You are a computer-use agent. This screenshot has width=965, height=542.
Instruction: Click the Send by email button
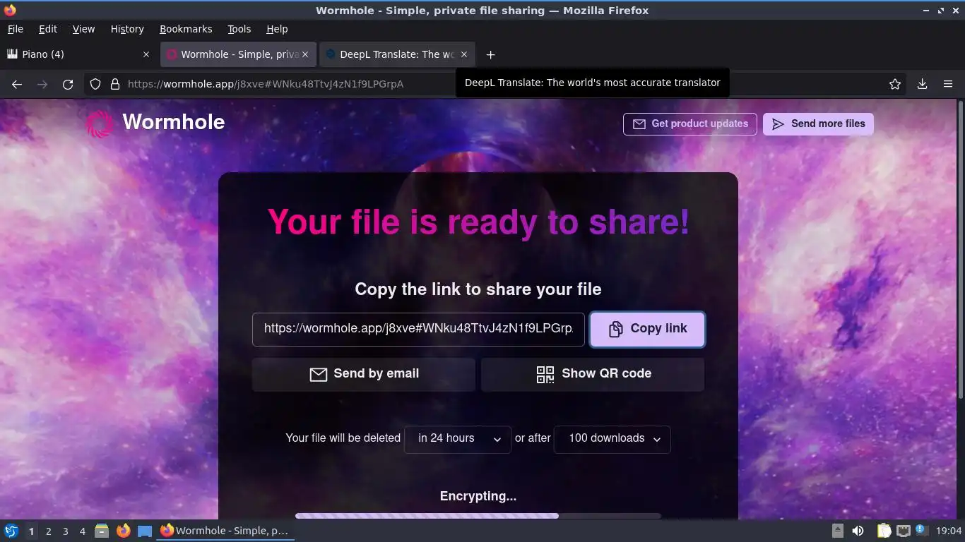point(364,374)
